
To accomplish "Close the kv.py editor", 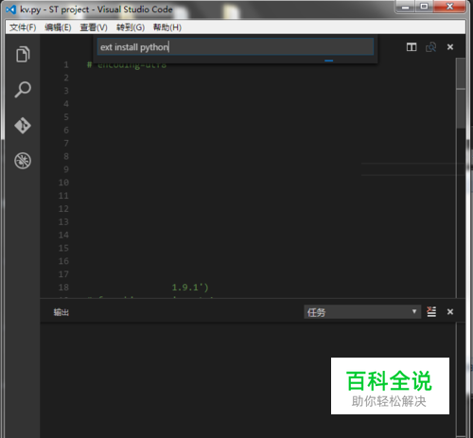I will pyautogui.click(x=450, y=47).
